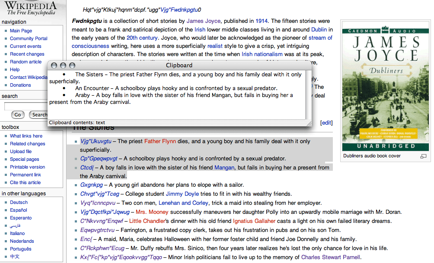Focus the sidebar search input field

26,106
